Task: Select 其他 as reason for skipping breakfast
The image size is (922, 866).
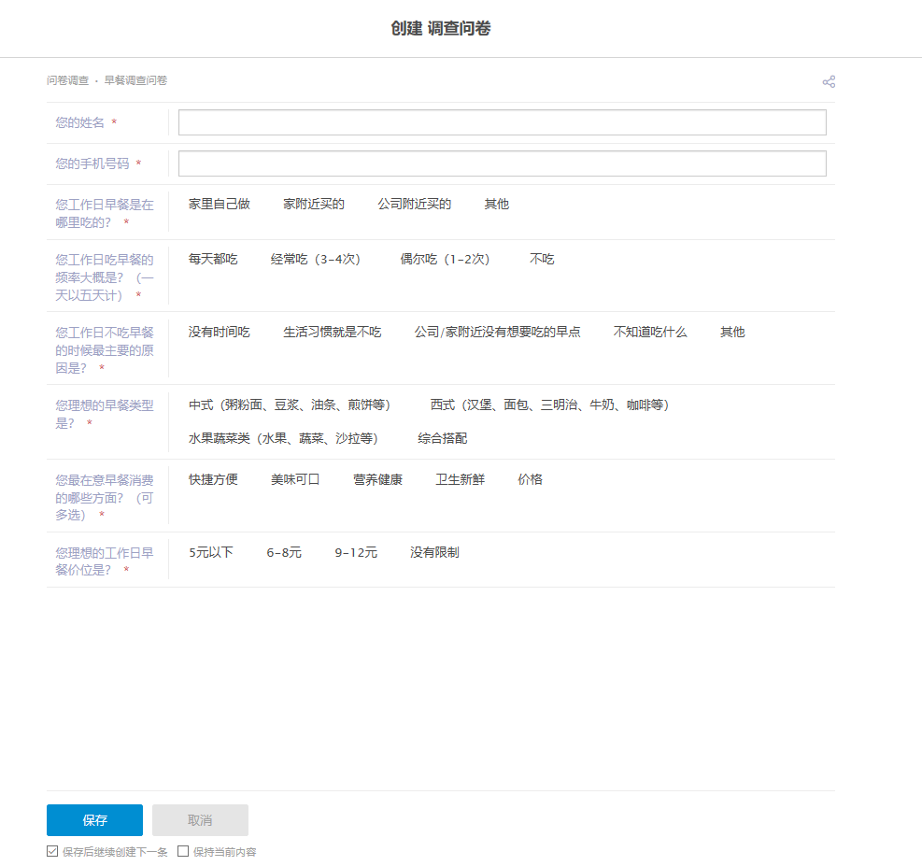Action: click(732, 333)
